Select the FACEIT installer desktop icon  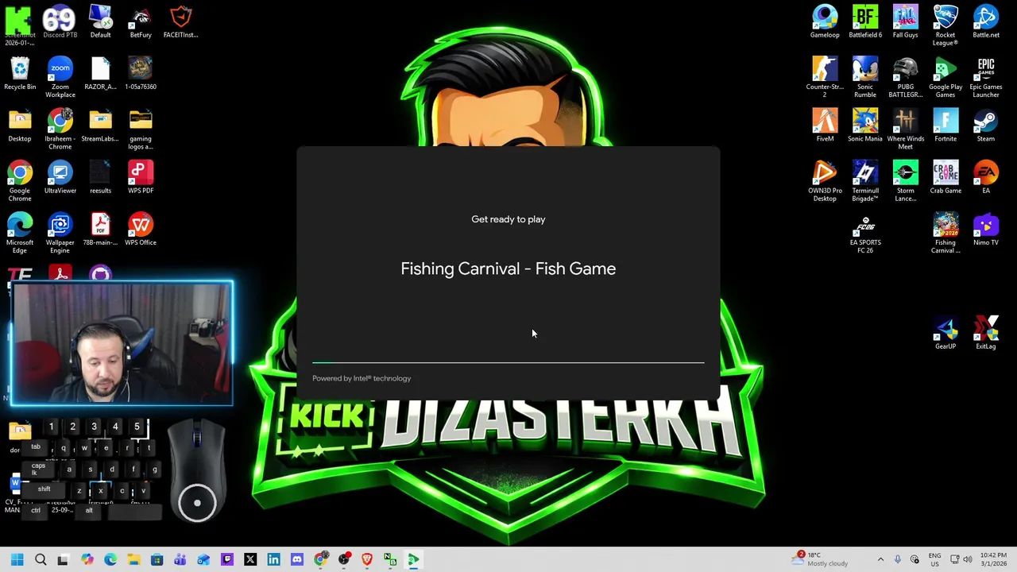pyautogui.click(x=181, y=22)
